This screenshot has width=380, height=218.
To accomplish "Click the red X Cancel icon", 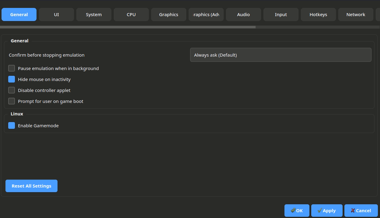I will click(x=353, y=210).
